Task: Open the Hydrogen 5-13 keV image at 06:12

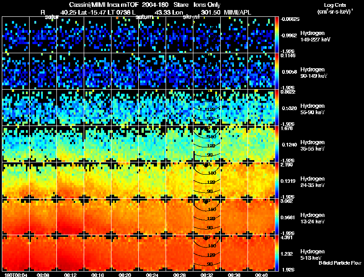Action: pos(71,253)
